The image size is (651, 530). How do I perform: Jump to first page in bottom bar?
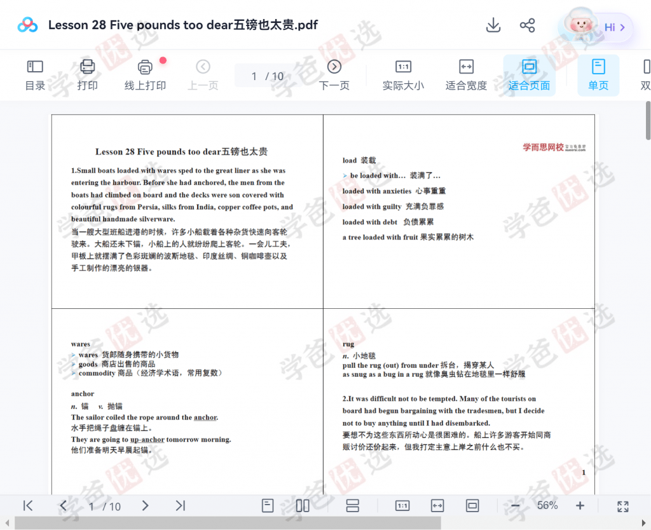(x=28, y=505)
